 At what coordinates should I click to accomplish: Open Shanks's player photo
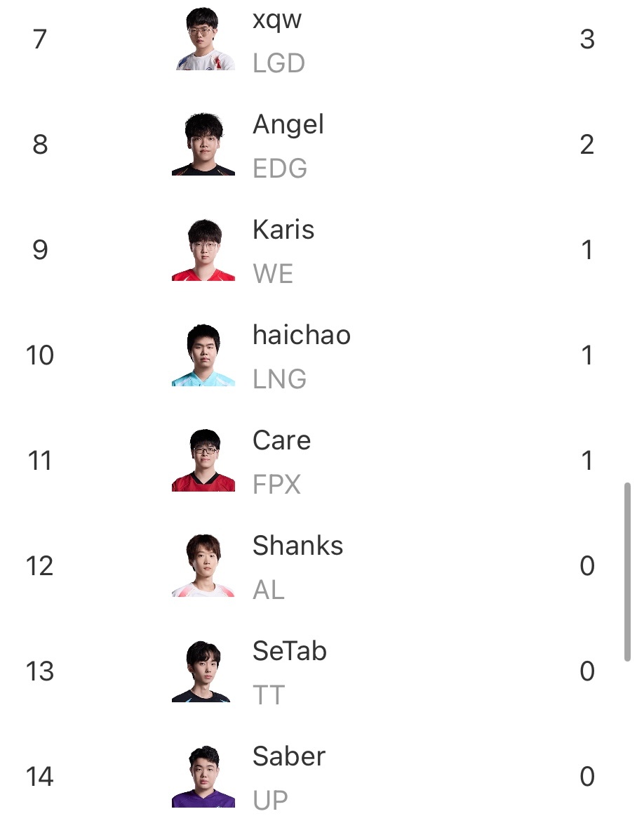coord(204,565)
